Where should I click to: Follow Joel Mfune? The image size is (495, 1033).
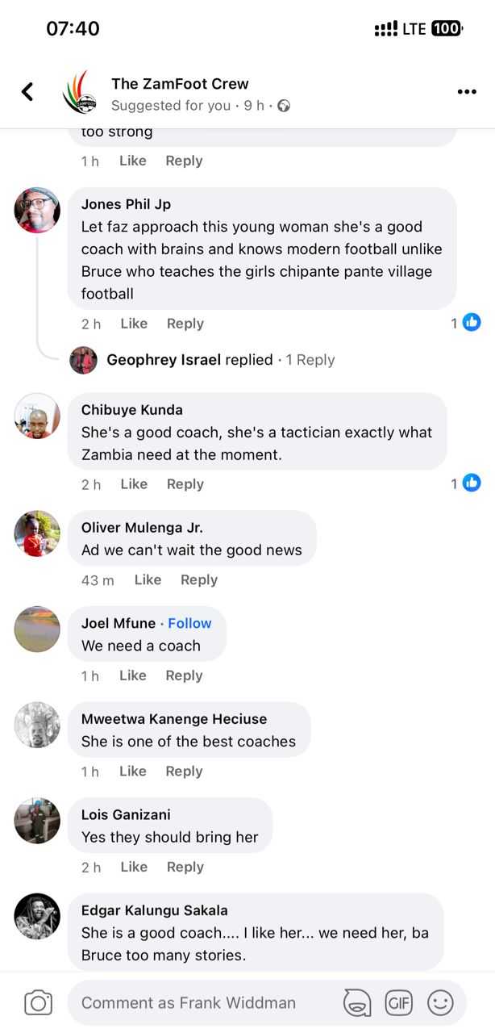pyautogui.click(x=189, y=623)
